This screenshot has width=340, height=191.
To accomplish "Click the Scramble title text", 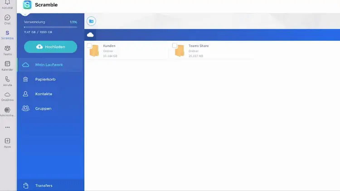I will point(46,5).
